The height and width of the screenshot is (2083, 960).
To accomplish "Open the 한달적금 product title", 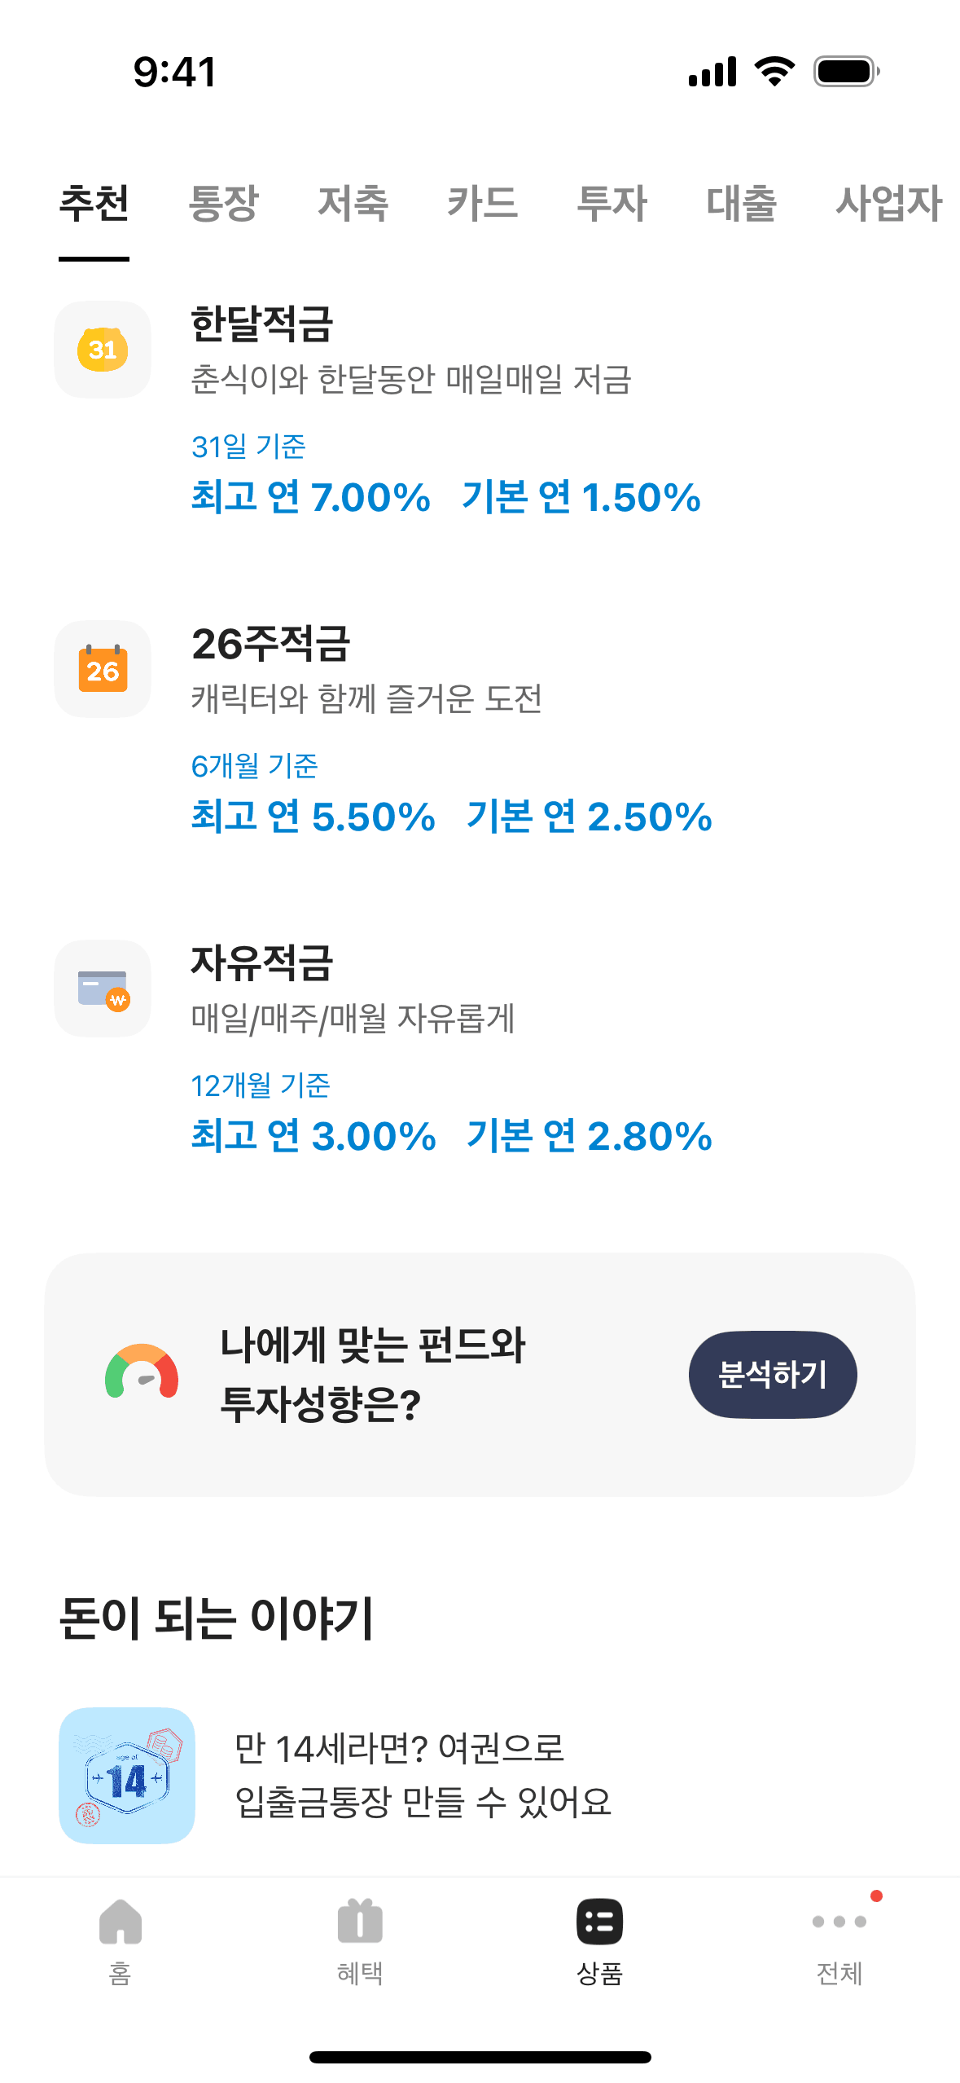I will coord(262,324).
